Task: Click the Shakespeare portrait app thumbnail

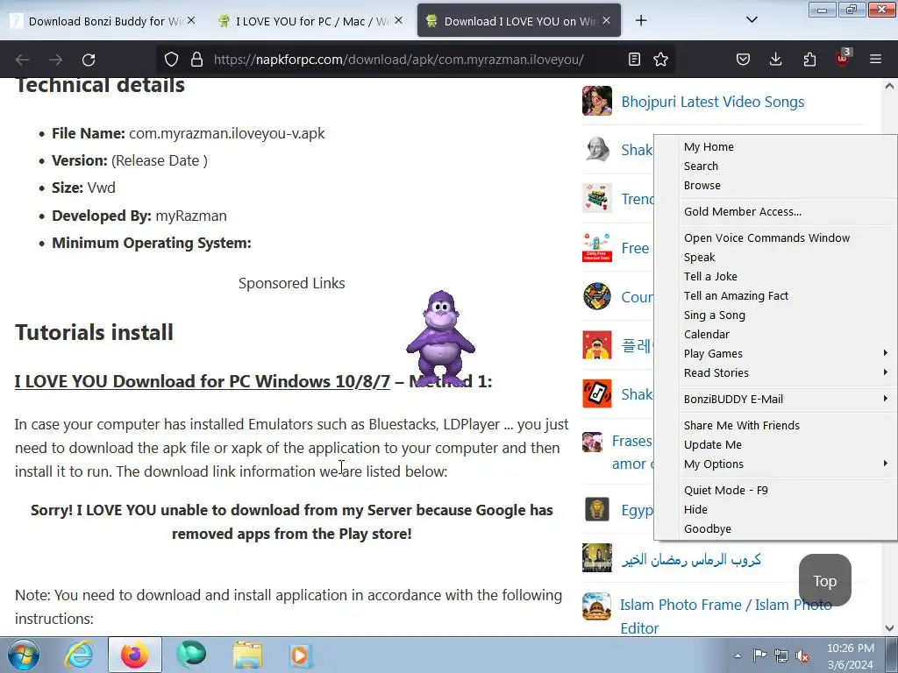Action: 596,149
